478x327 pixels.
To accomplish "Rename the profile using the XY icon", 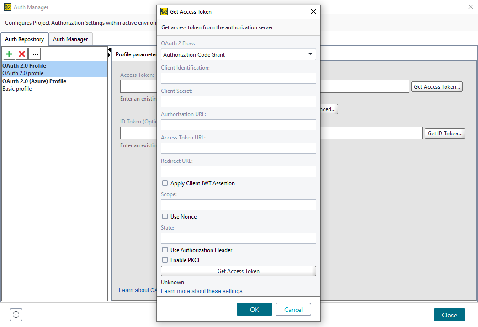I will pos(34,54).
